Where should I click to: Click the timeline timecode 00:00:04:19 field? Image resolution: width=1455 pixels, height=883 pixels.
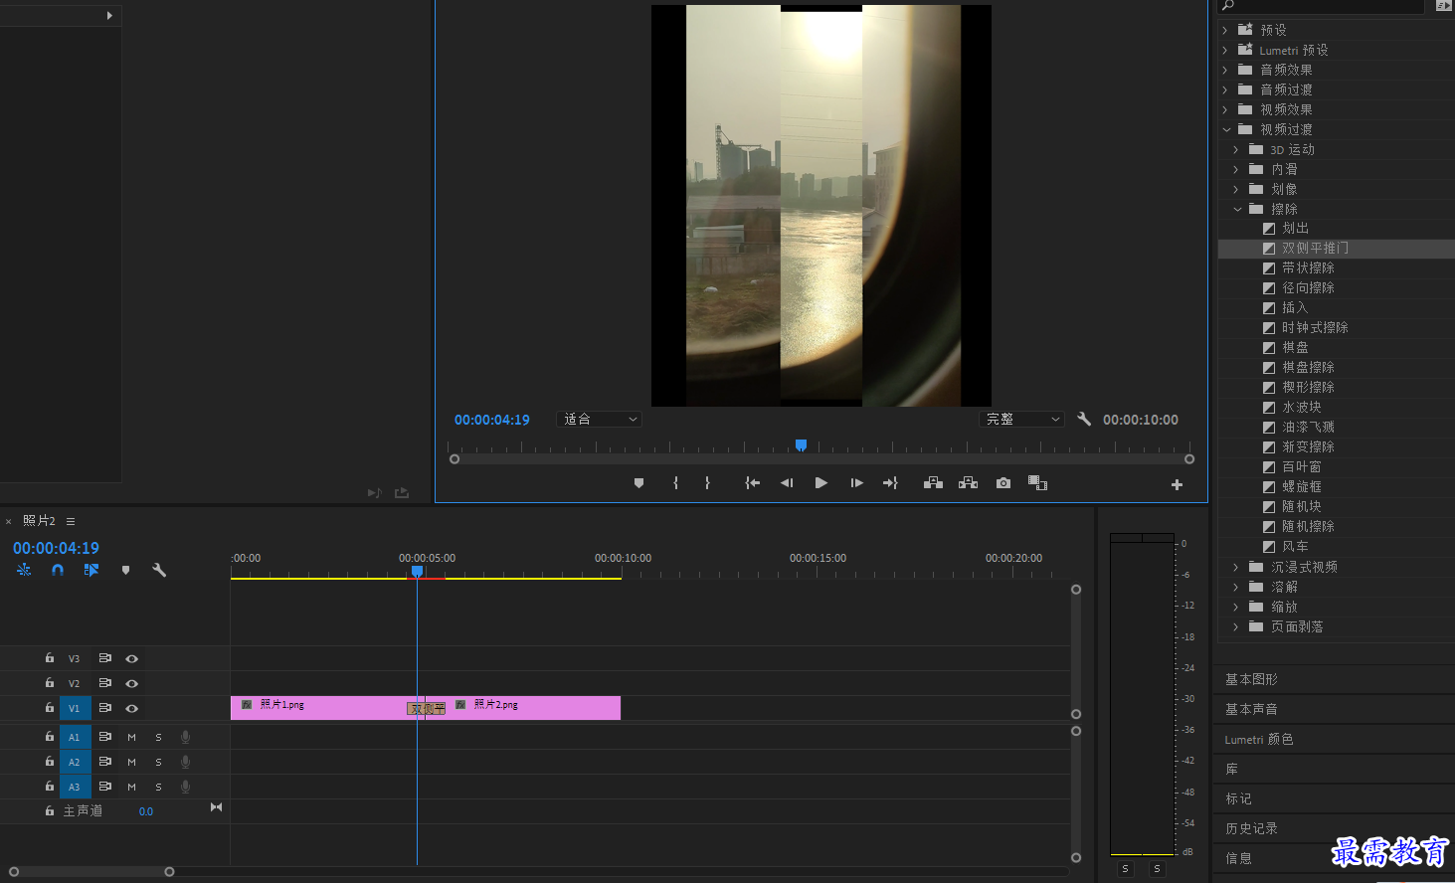(x=56, y=548)
